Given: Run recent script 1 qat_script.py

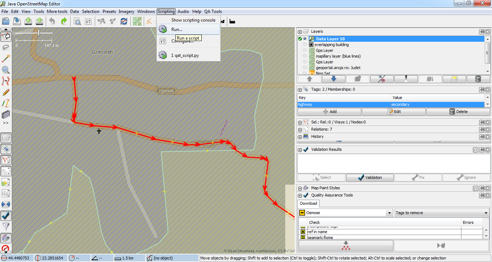Looking at the screenshot, I should point(188,55).
